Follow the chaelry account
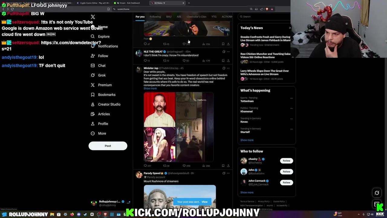Screen dimensions: 387x218 click(286, 161)
